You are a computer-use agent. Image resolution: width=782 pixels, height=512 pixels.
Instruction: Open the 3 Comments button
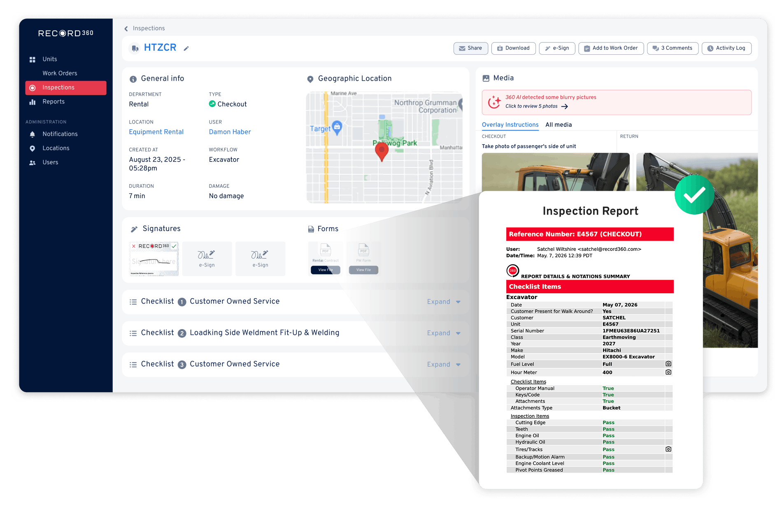673,49
